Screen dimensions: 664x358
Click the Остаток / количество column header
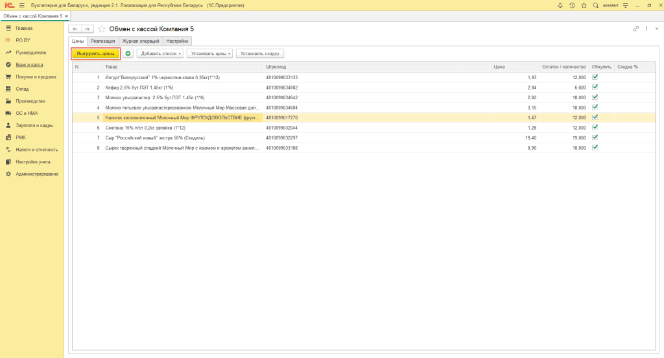click(x=563, y=67)
